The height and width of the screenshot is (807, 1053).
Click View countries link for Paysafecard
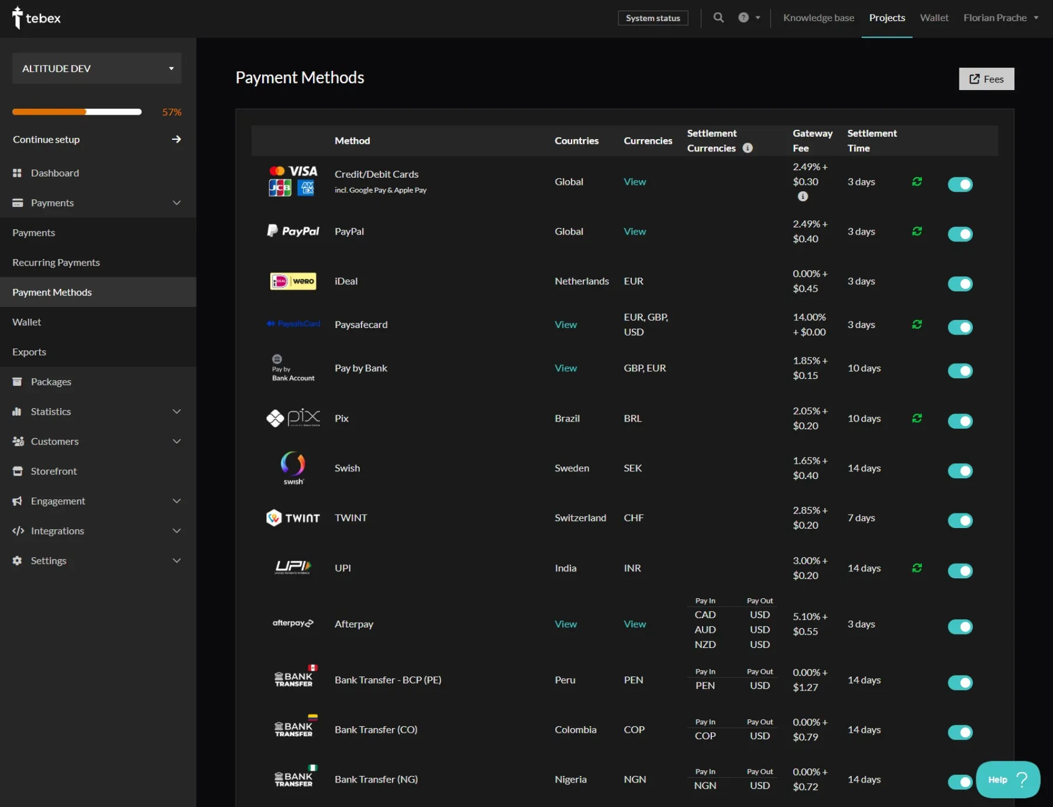click(566, 325)
